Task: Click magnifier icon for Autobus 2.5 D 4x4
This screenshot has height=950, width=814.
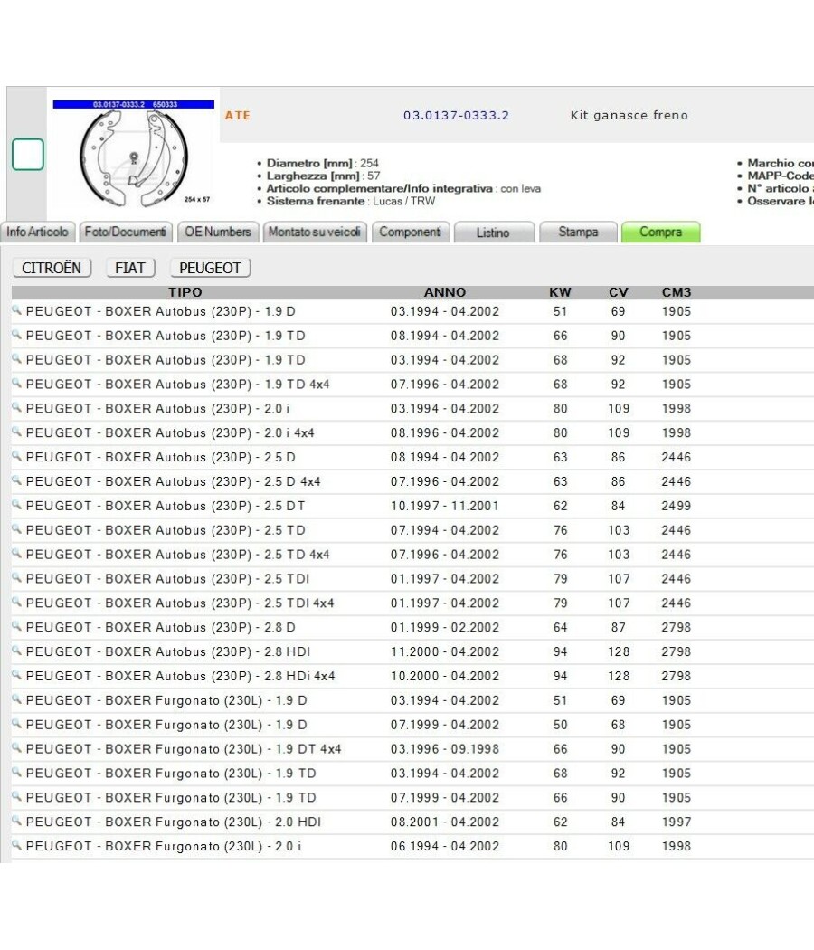Action: click(16, 480)
